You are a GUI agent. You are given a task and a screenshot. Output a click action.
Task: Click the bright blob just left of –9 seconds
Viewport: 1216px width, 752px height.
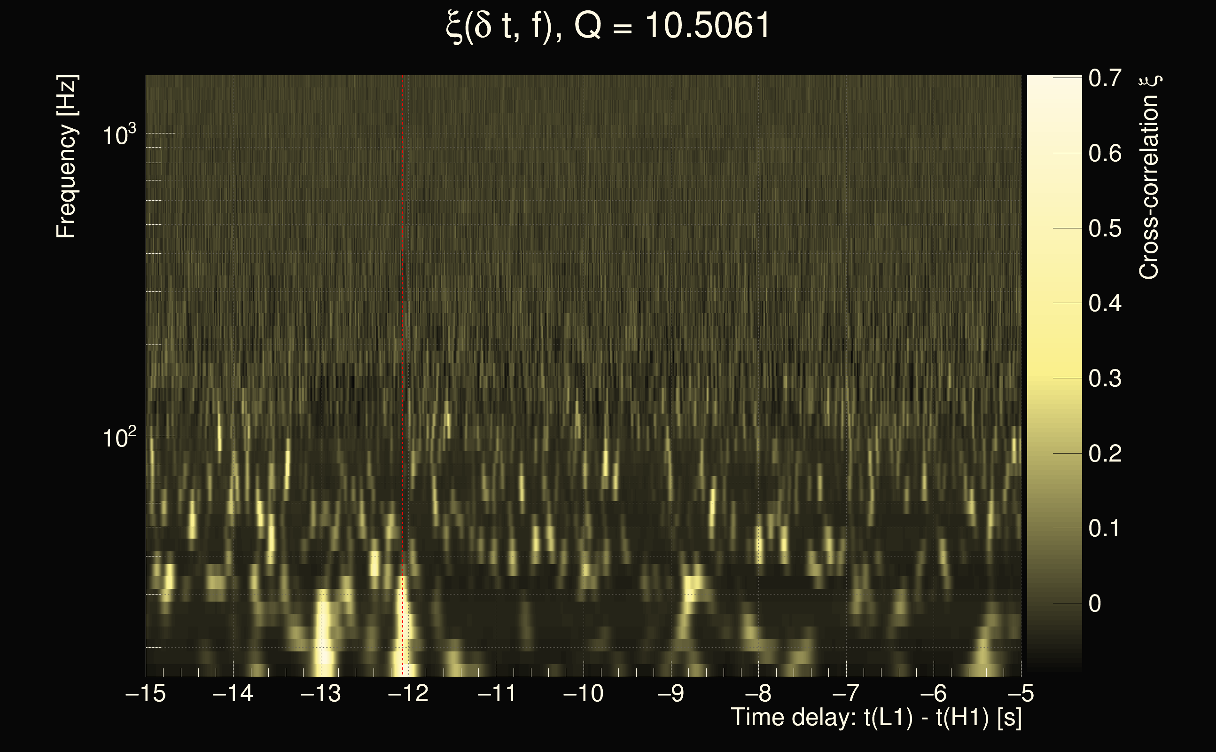pos(694,587)
